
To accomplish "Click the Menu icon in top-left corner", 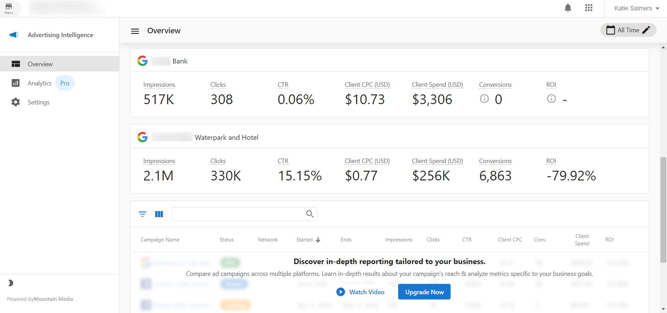I will (8, 8).
